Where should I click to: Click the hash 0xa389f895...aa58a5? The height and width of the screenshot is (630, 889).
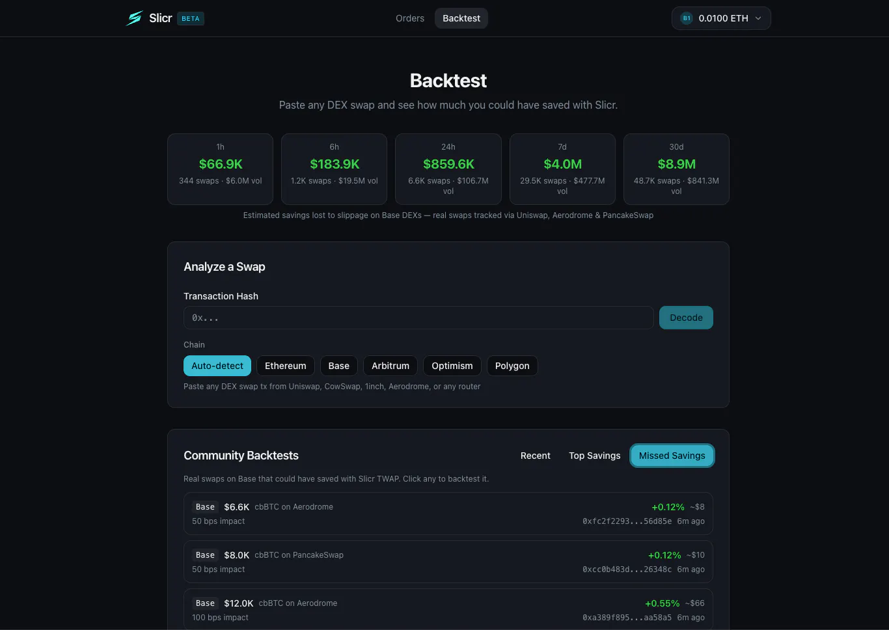[x=627, y=618]
